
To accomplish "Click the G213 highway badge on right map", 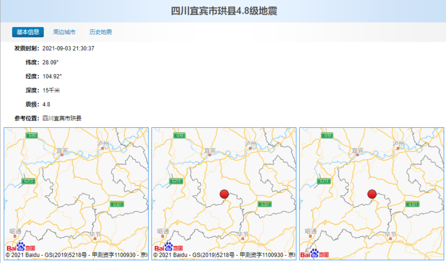I will 323,181.
